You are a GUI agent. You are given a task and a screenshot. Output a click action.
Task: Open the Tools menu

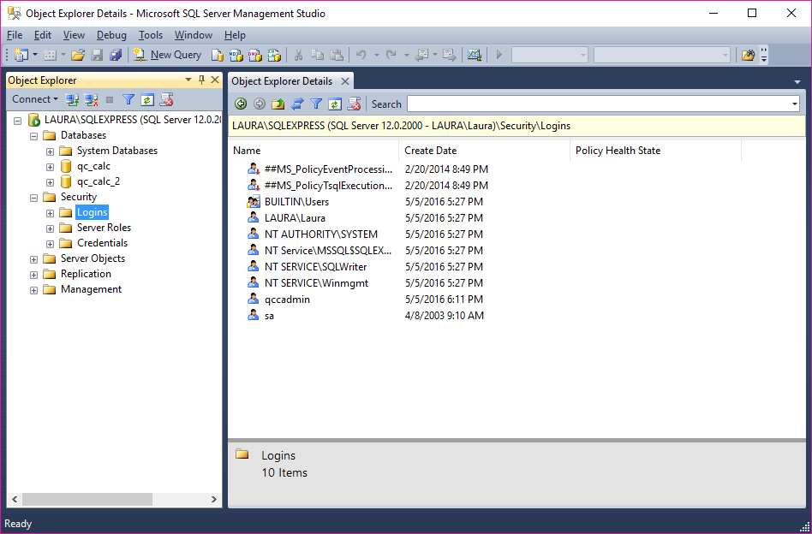click(x=151, y=35)
